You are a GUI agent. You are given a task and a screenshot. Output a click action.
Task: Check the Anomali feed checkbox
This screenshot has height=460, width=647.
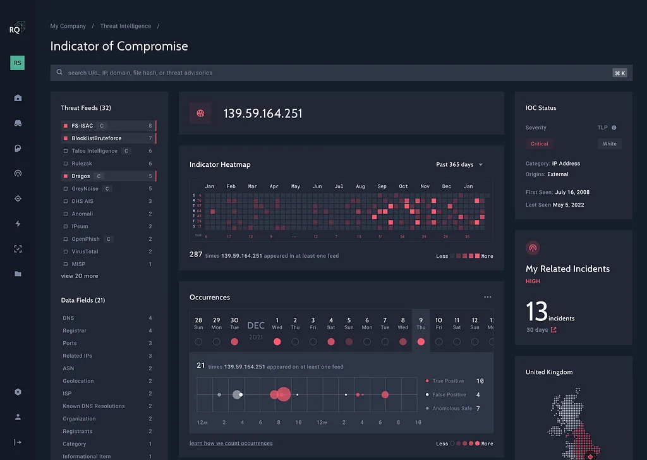tap(66, 214)
